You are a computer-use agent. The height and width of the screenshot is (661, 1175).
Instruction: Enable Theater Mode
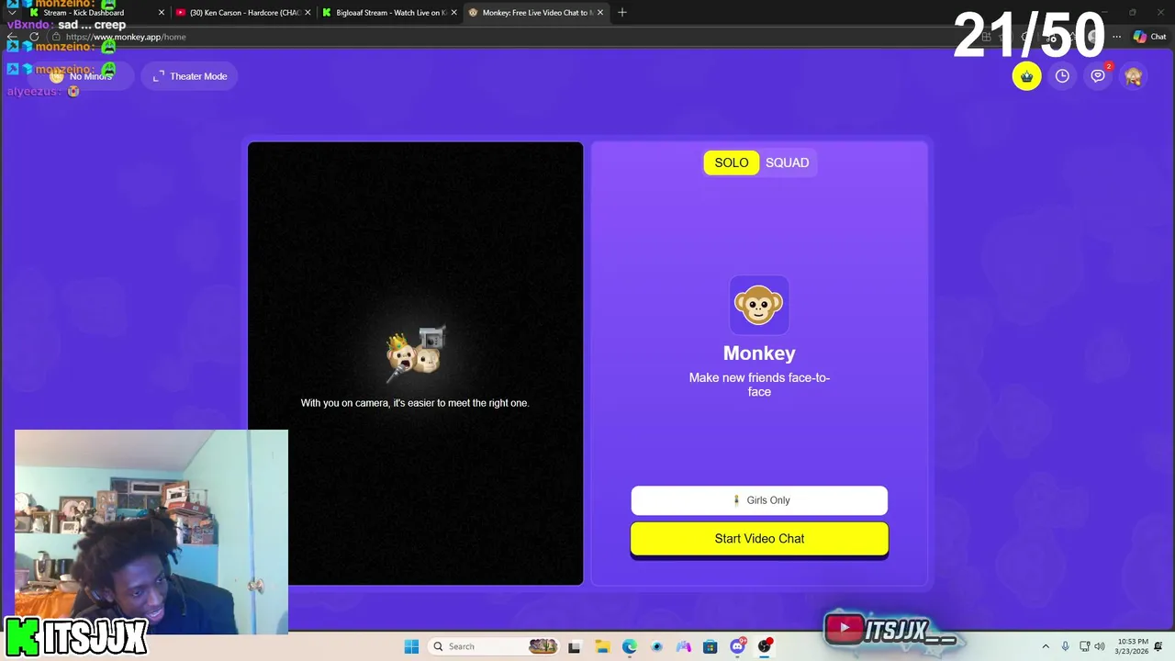(x=190, y=76)
